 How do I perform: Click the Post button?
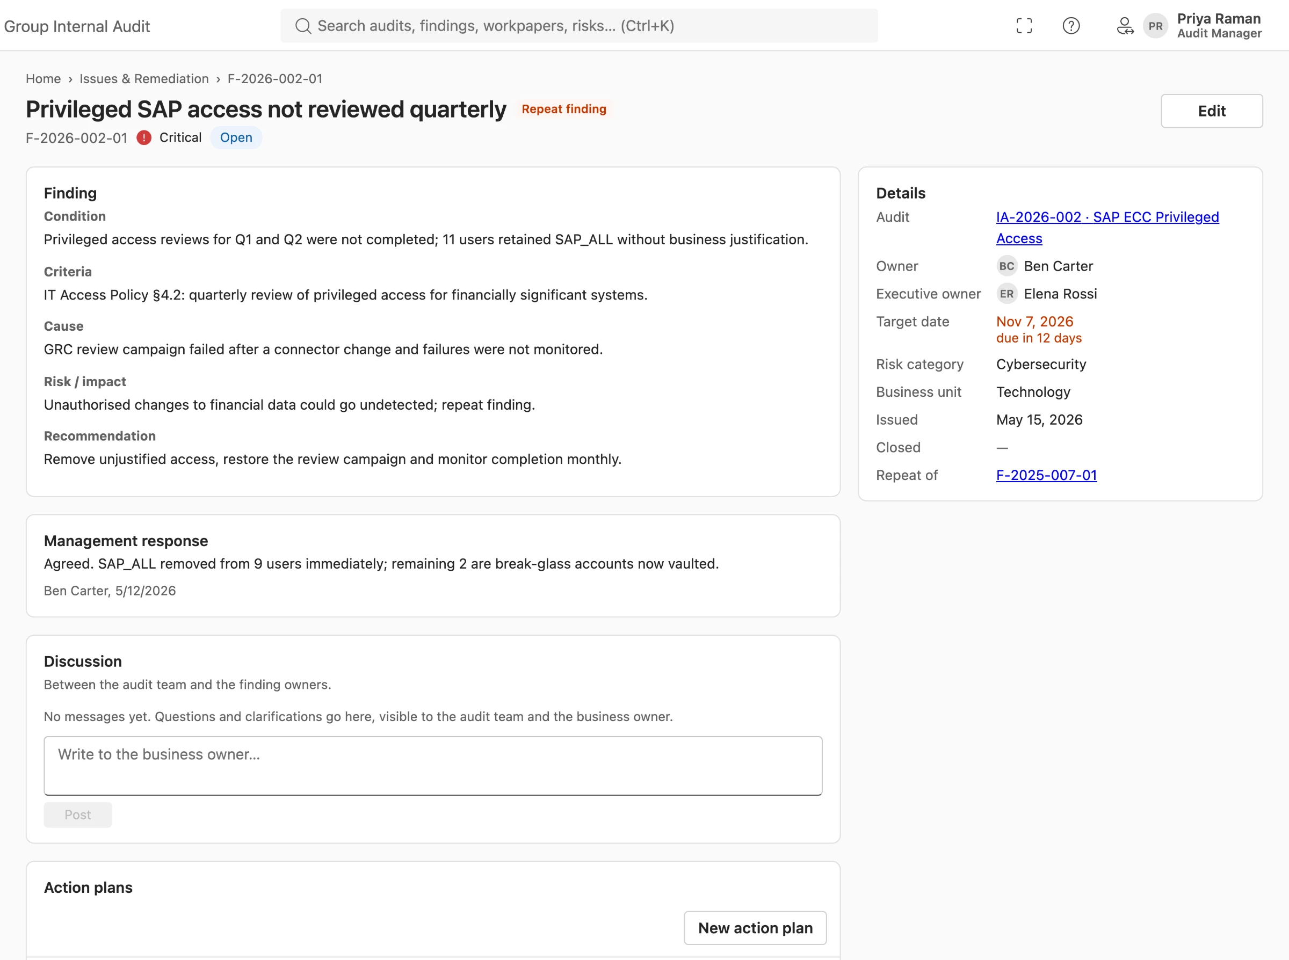pyautogui.click(x=78, y=814)
